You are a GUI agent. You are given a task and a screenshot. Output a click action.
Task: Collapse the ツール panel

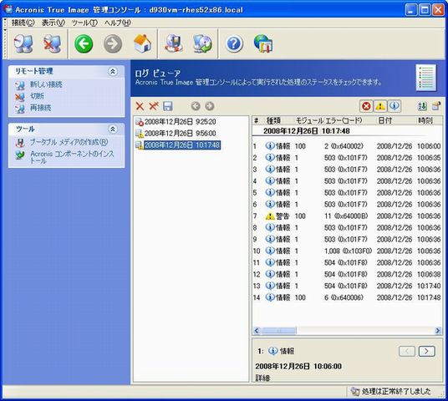(113, 129)
